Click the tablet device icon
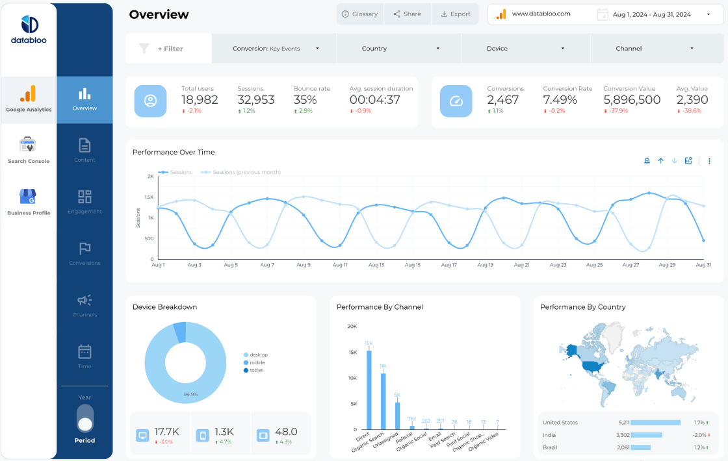 coord(263,436)
